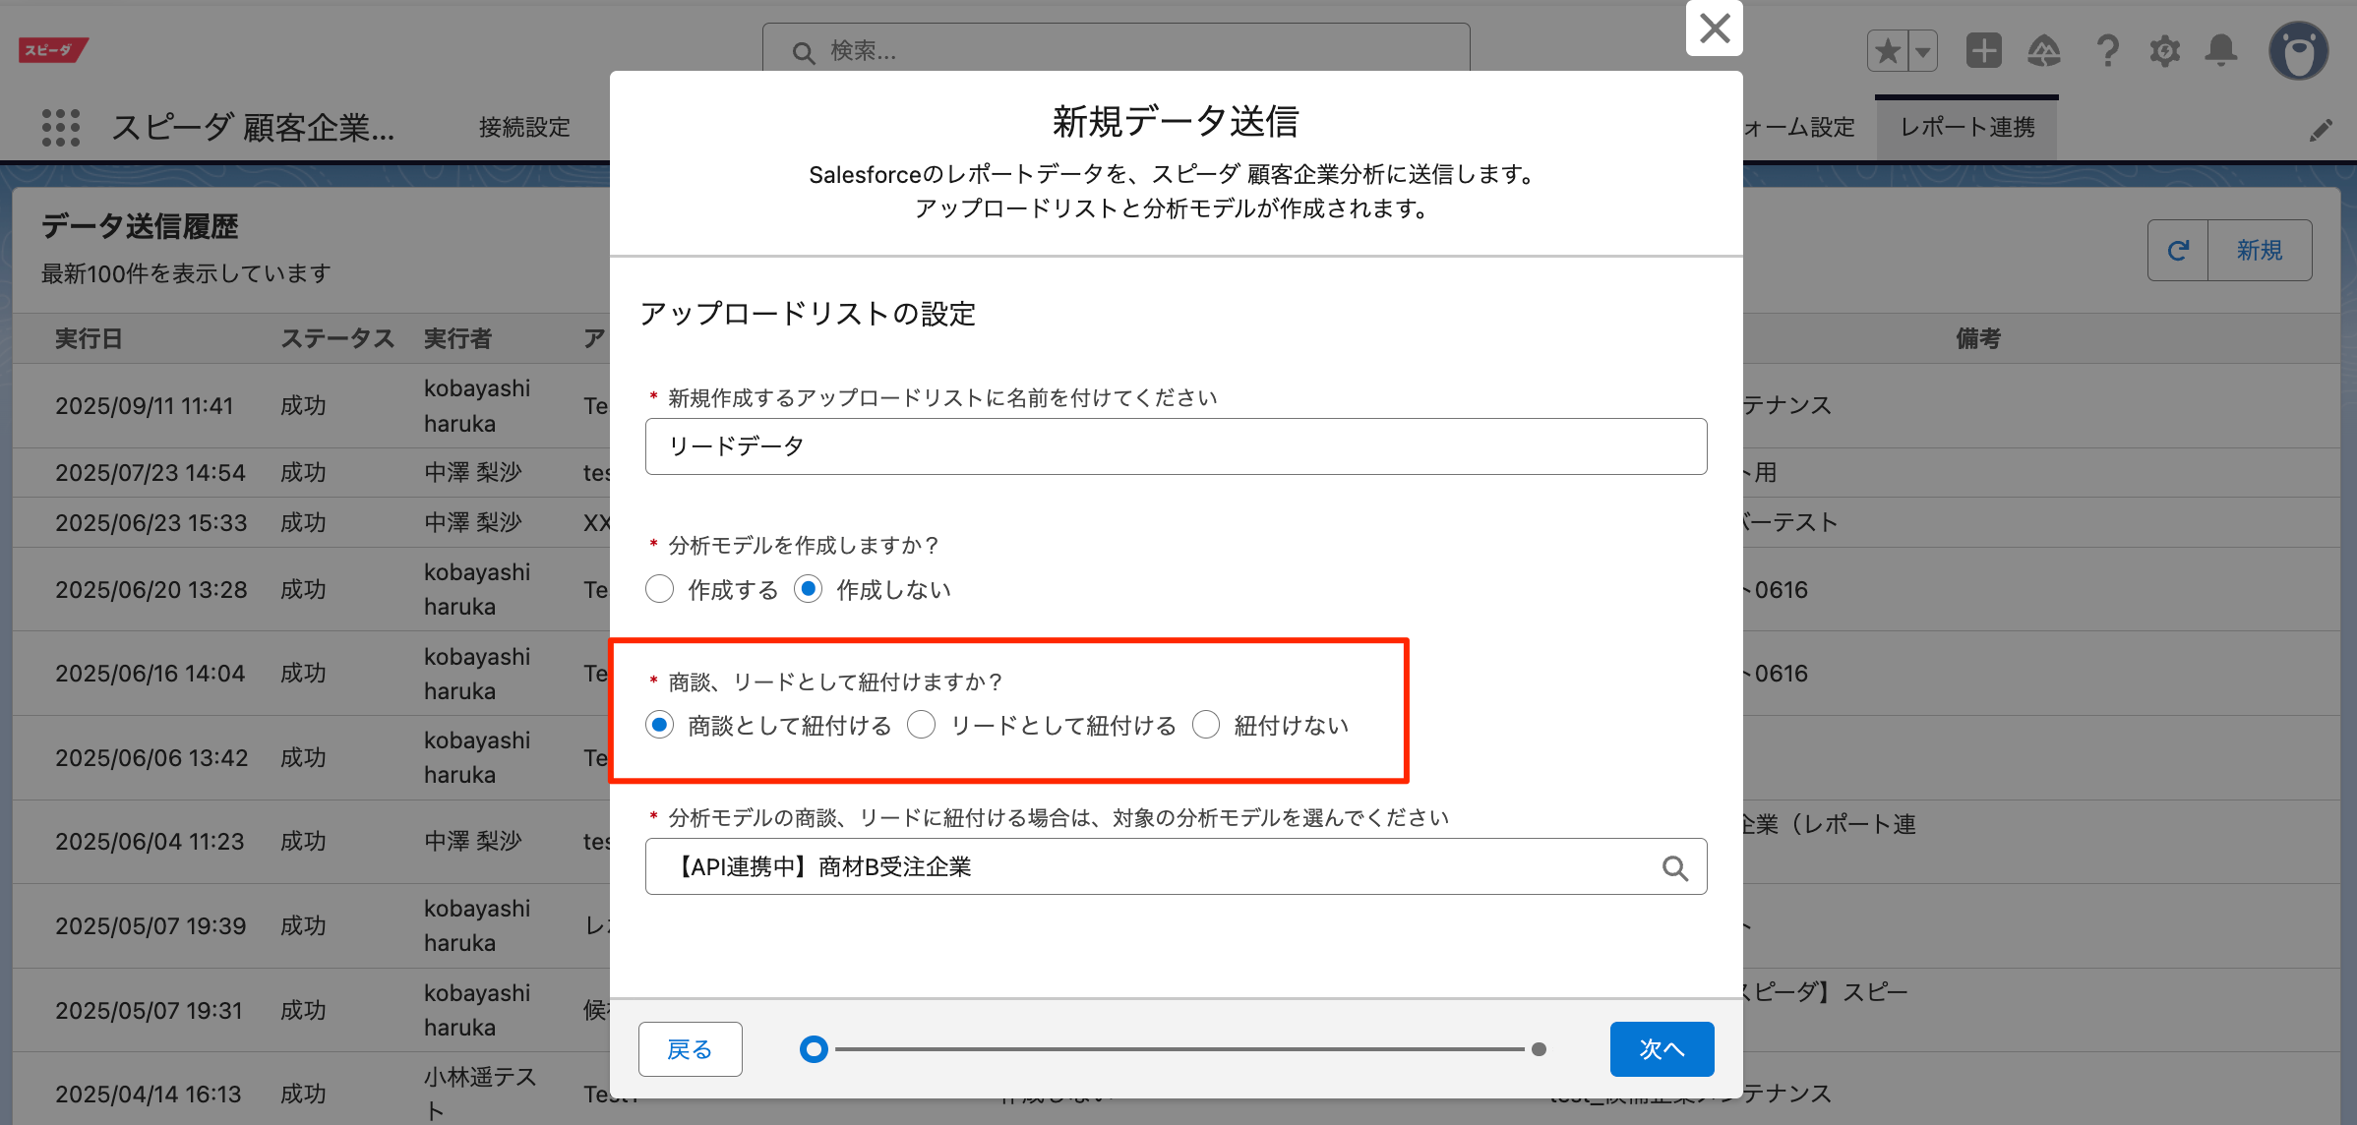The image size is (2357, 1125).
Task: Open the global actions plus icon
Action: (1983, 51)
